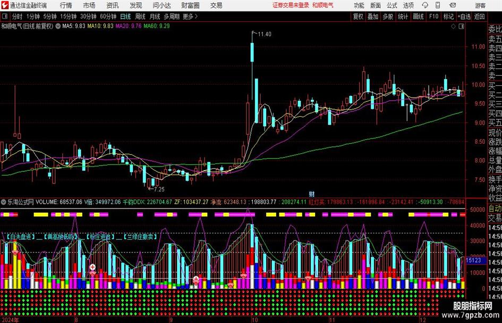502x323 pixels.
Task: Select the 周线 weekly chart tab
Action: pyautogui.click(x=140, y=16)
